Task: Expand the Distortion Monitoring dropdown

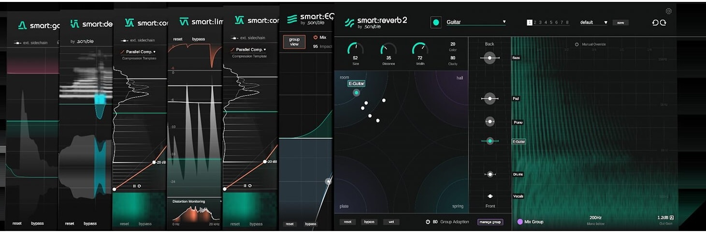Action: (221, 202)
